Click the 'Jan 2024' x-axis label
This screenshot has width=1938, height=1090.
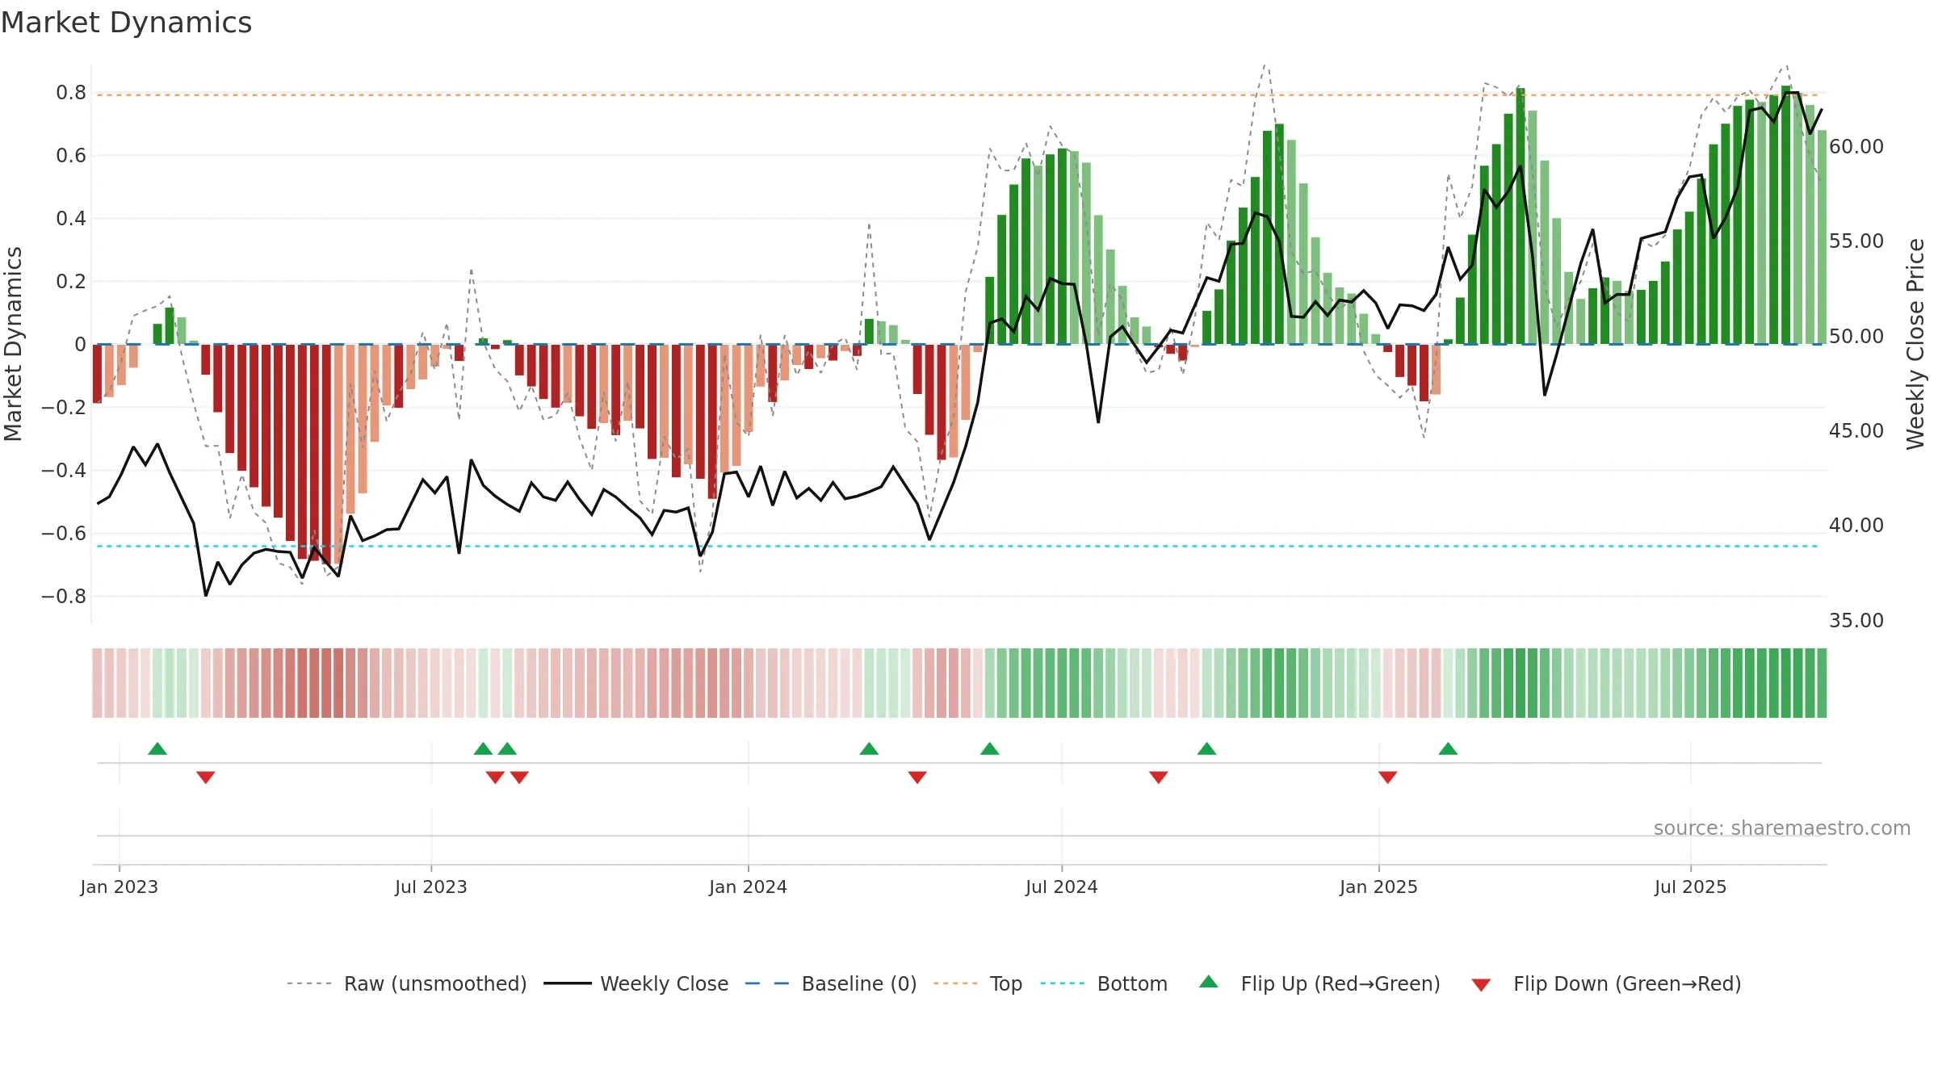pyautogui.click(x=749, y=887)
